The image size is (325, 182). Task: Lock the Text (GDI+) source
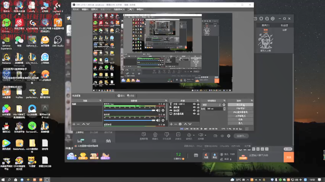[x=198, y=104]
